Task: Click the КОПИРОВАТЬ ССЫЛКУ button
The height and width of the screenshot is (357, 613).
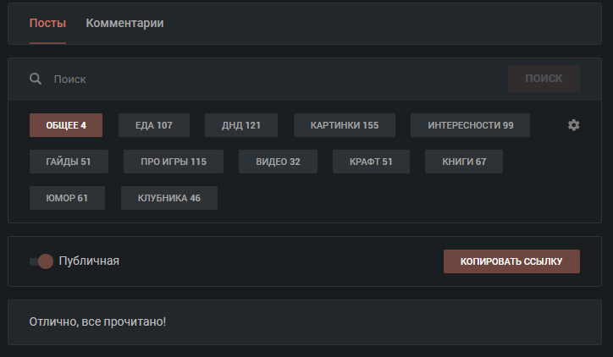Action: coord(511,261)
